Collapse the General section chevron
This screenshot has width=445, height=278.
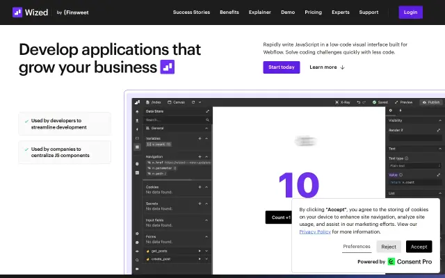coord(207,128)
